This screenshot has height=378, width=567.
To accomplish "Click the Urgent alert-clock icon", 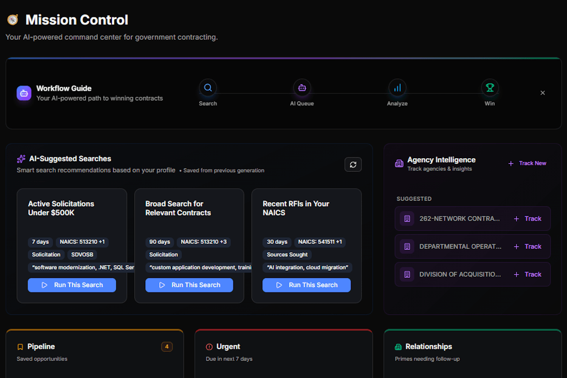I will coord(209,346).
